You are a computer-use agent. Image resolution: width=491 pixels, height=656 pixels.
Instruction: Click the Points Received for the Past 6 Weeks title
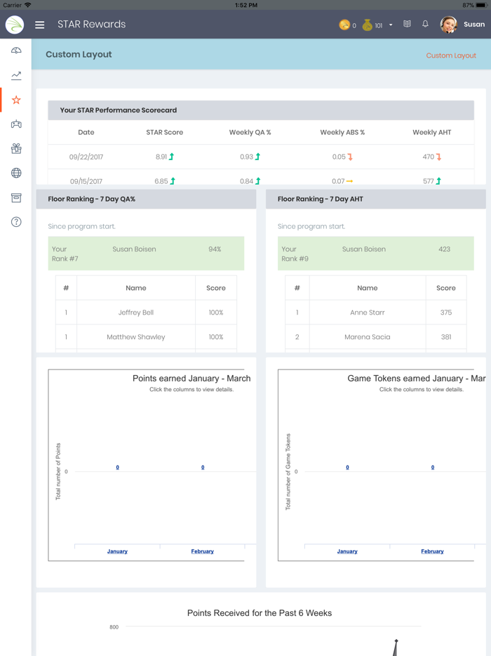(260, 613)
